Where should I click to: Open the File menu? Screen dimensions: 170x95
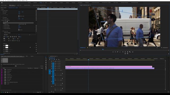(1, 1)
